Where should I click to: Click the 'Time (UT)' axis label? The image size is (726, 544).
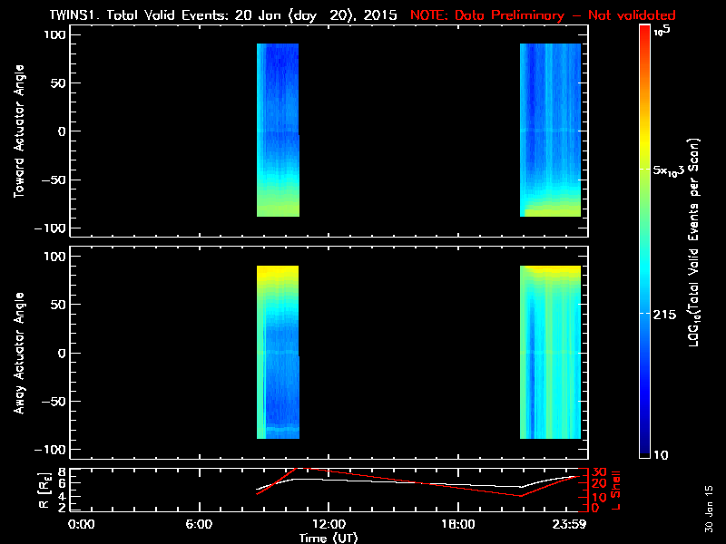329,538
